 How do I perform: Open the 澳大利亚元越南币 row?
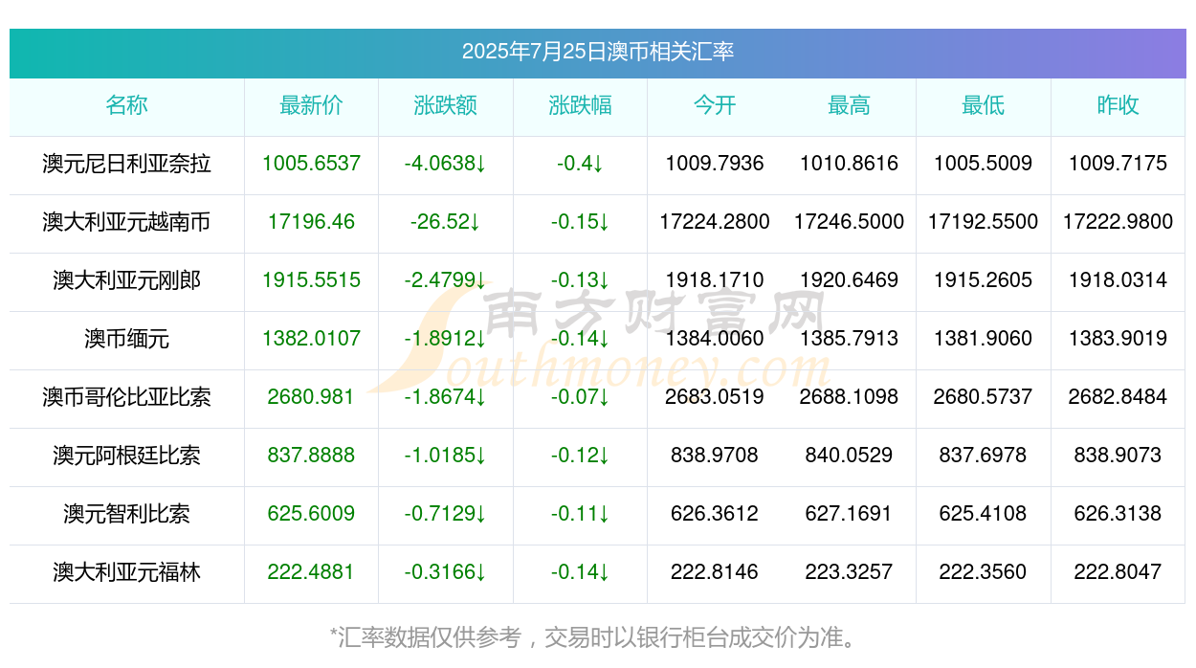coord(597,222)
